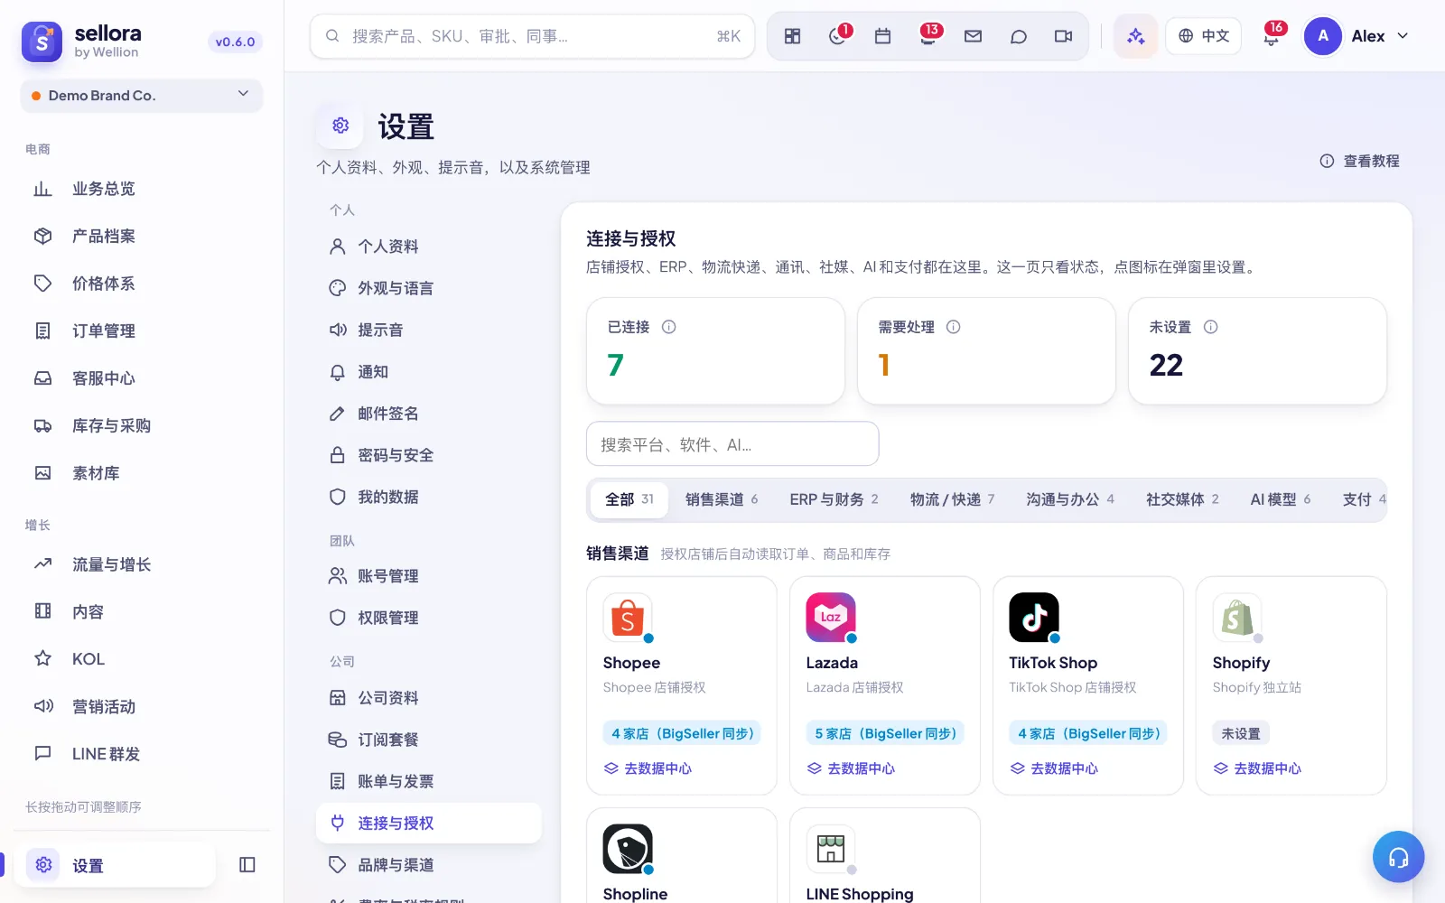Click 去数据中心 link on Shopify card
The height and width of the screenshot is (903, 1445).
(1257, 768)
